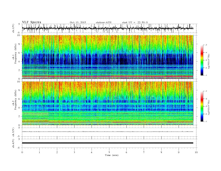Click the "-3" tick on the upper colorbar
The width and height of the screenshot is (221, 171).
(x=206, y=45)
